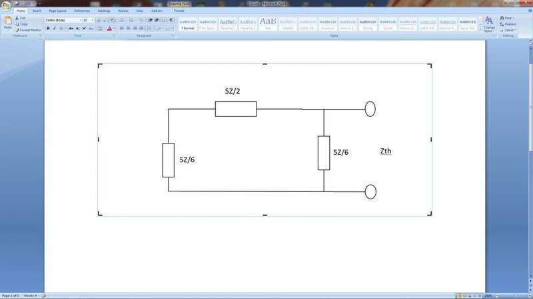533x299 pixels.
Task: Apply the Heading 1 style
Action: [227, 24]
